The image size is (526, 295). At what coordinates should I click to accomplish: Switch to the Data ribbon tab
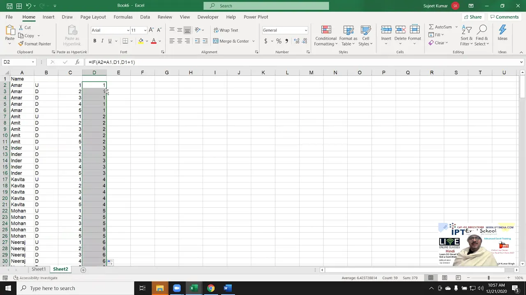tap(145, 17)
